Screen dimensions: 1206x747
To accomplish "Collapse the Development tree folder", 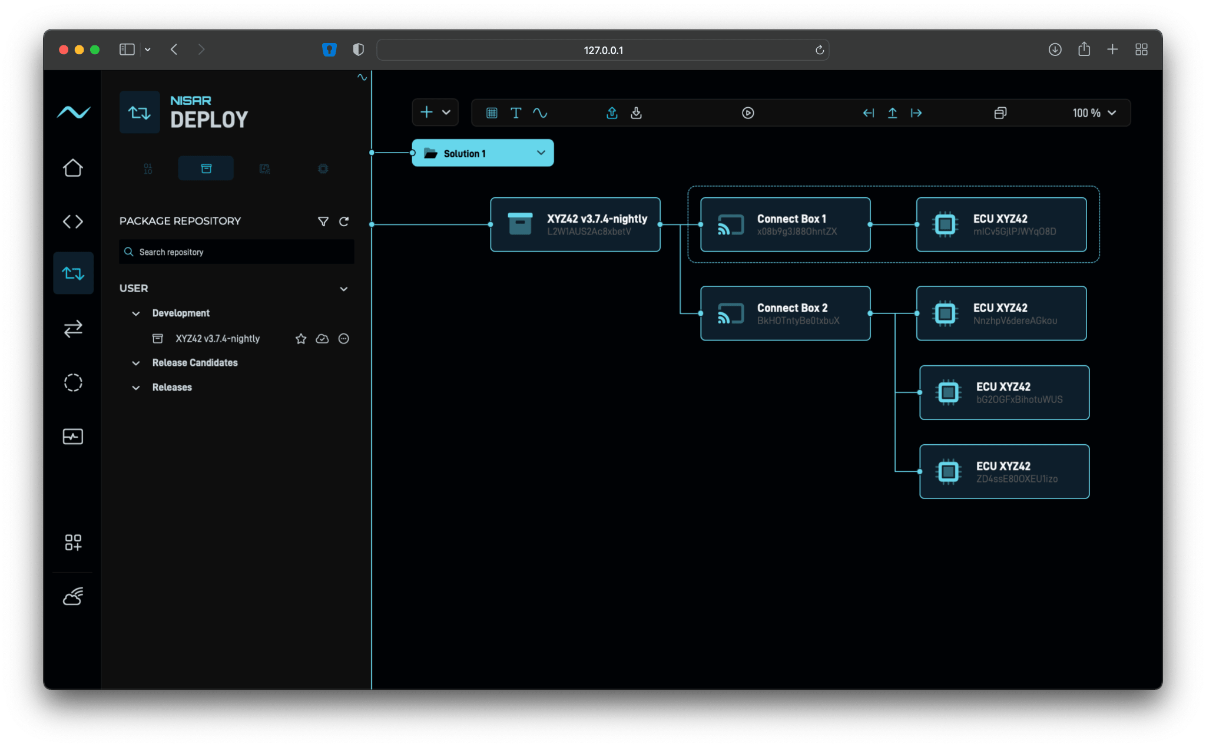I will (x=136, y=313).
